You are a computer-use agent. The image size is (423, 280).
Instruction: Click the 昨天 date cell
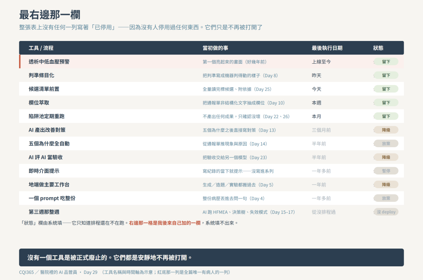pos(316,76)
